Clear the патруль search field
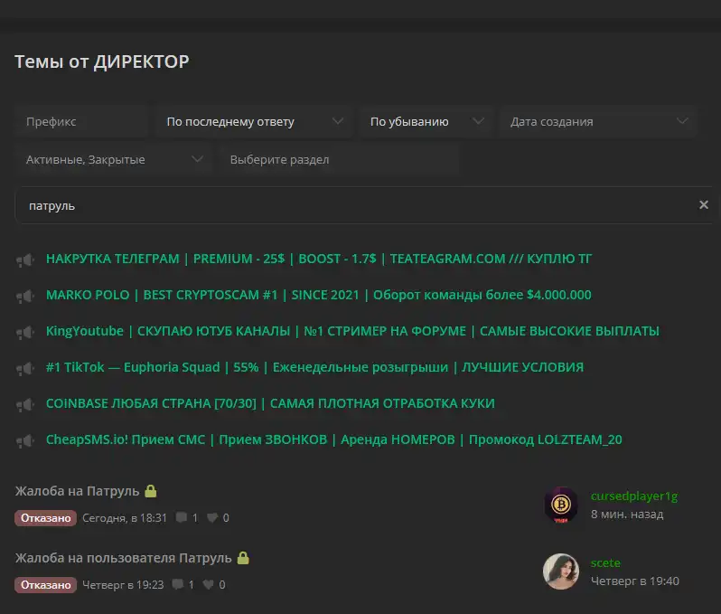Screen dimensions: 721x614 pyautogui.click(x=703, y=205)
